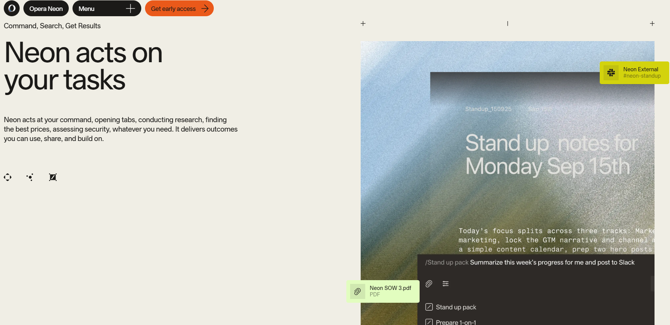Toggle the Stand up pack checkbox icon
The width and height of the screenshot is (670, 325).
(x=429, y=307)
